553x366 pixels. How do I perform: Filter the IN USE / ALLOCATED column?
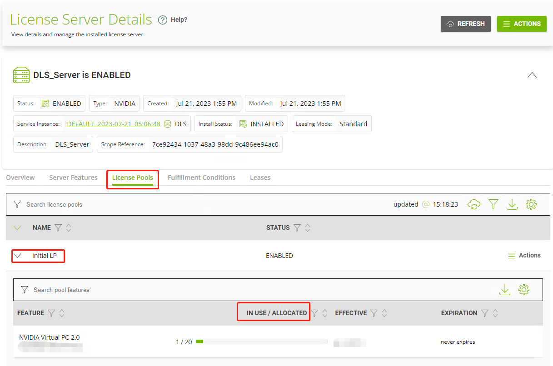click(314, 313)
